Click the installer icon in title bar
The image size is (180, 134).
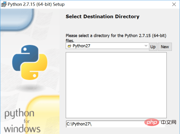pyautogui.click(x=4, y=4)
